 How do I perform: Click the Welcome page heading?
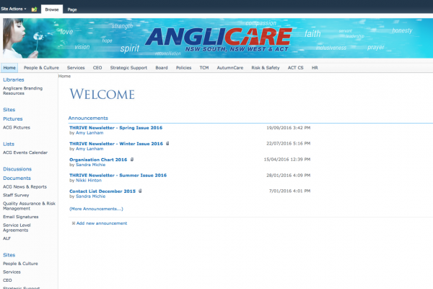(x=102, y=94)
